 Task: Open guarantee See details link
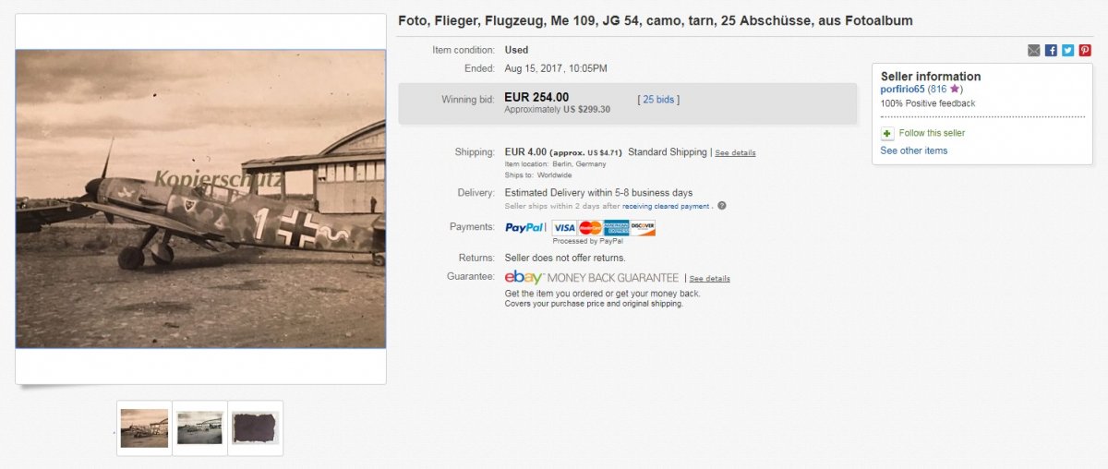tap(709, 279)
